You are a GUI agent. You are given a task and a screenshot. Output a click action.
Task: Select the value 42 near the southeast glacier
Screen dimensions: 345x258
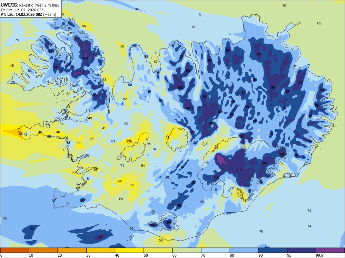click(245, 200)
